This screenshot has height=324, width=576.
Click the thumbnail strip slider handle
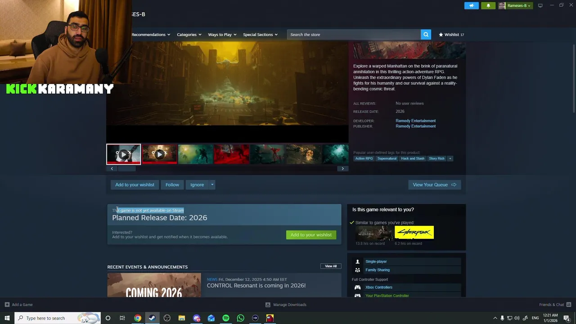(126, 169)
